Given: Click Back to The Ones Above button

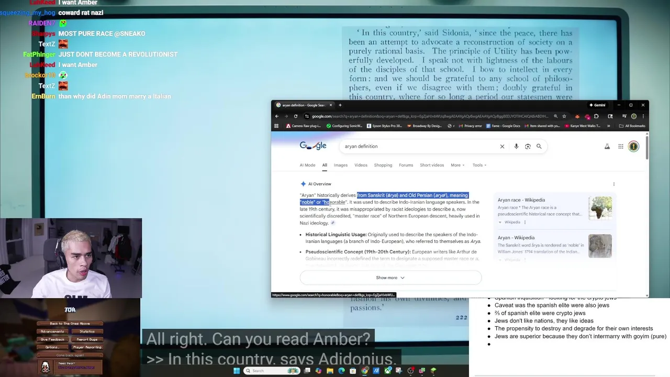Looking at the screenshot, I should (70, 324).
